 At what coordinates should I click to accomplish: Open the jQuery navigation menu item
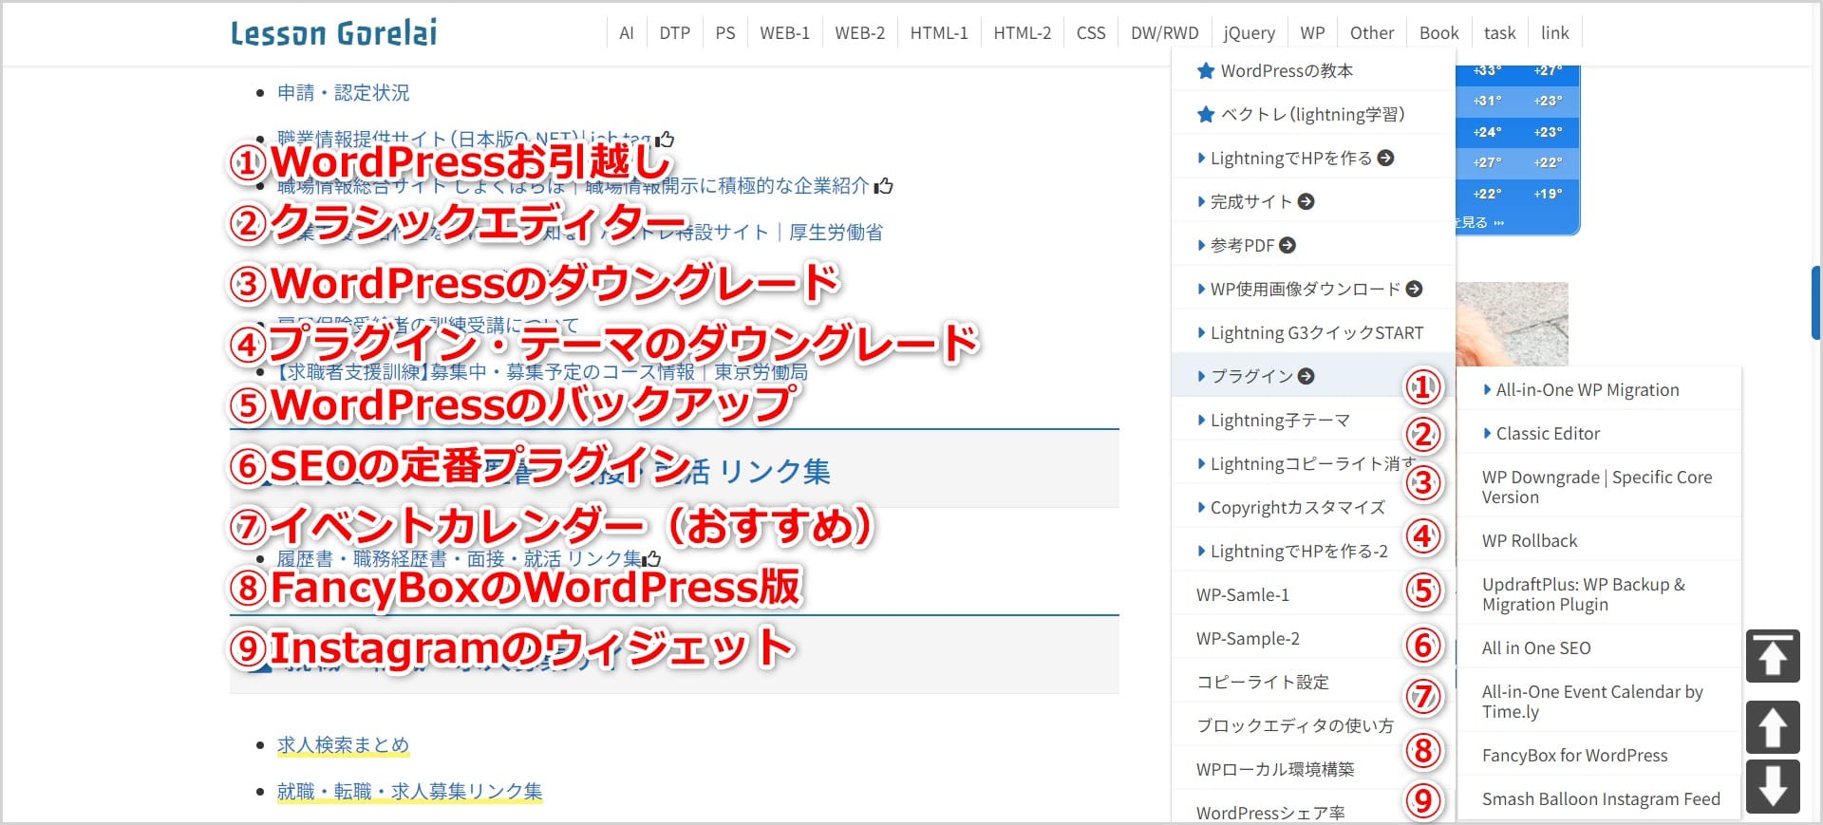pos(1249,33)
